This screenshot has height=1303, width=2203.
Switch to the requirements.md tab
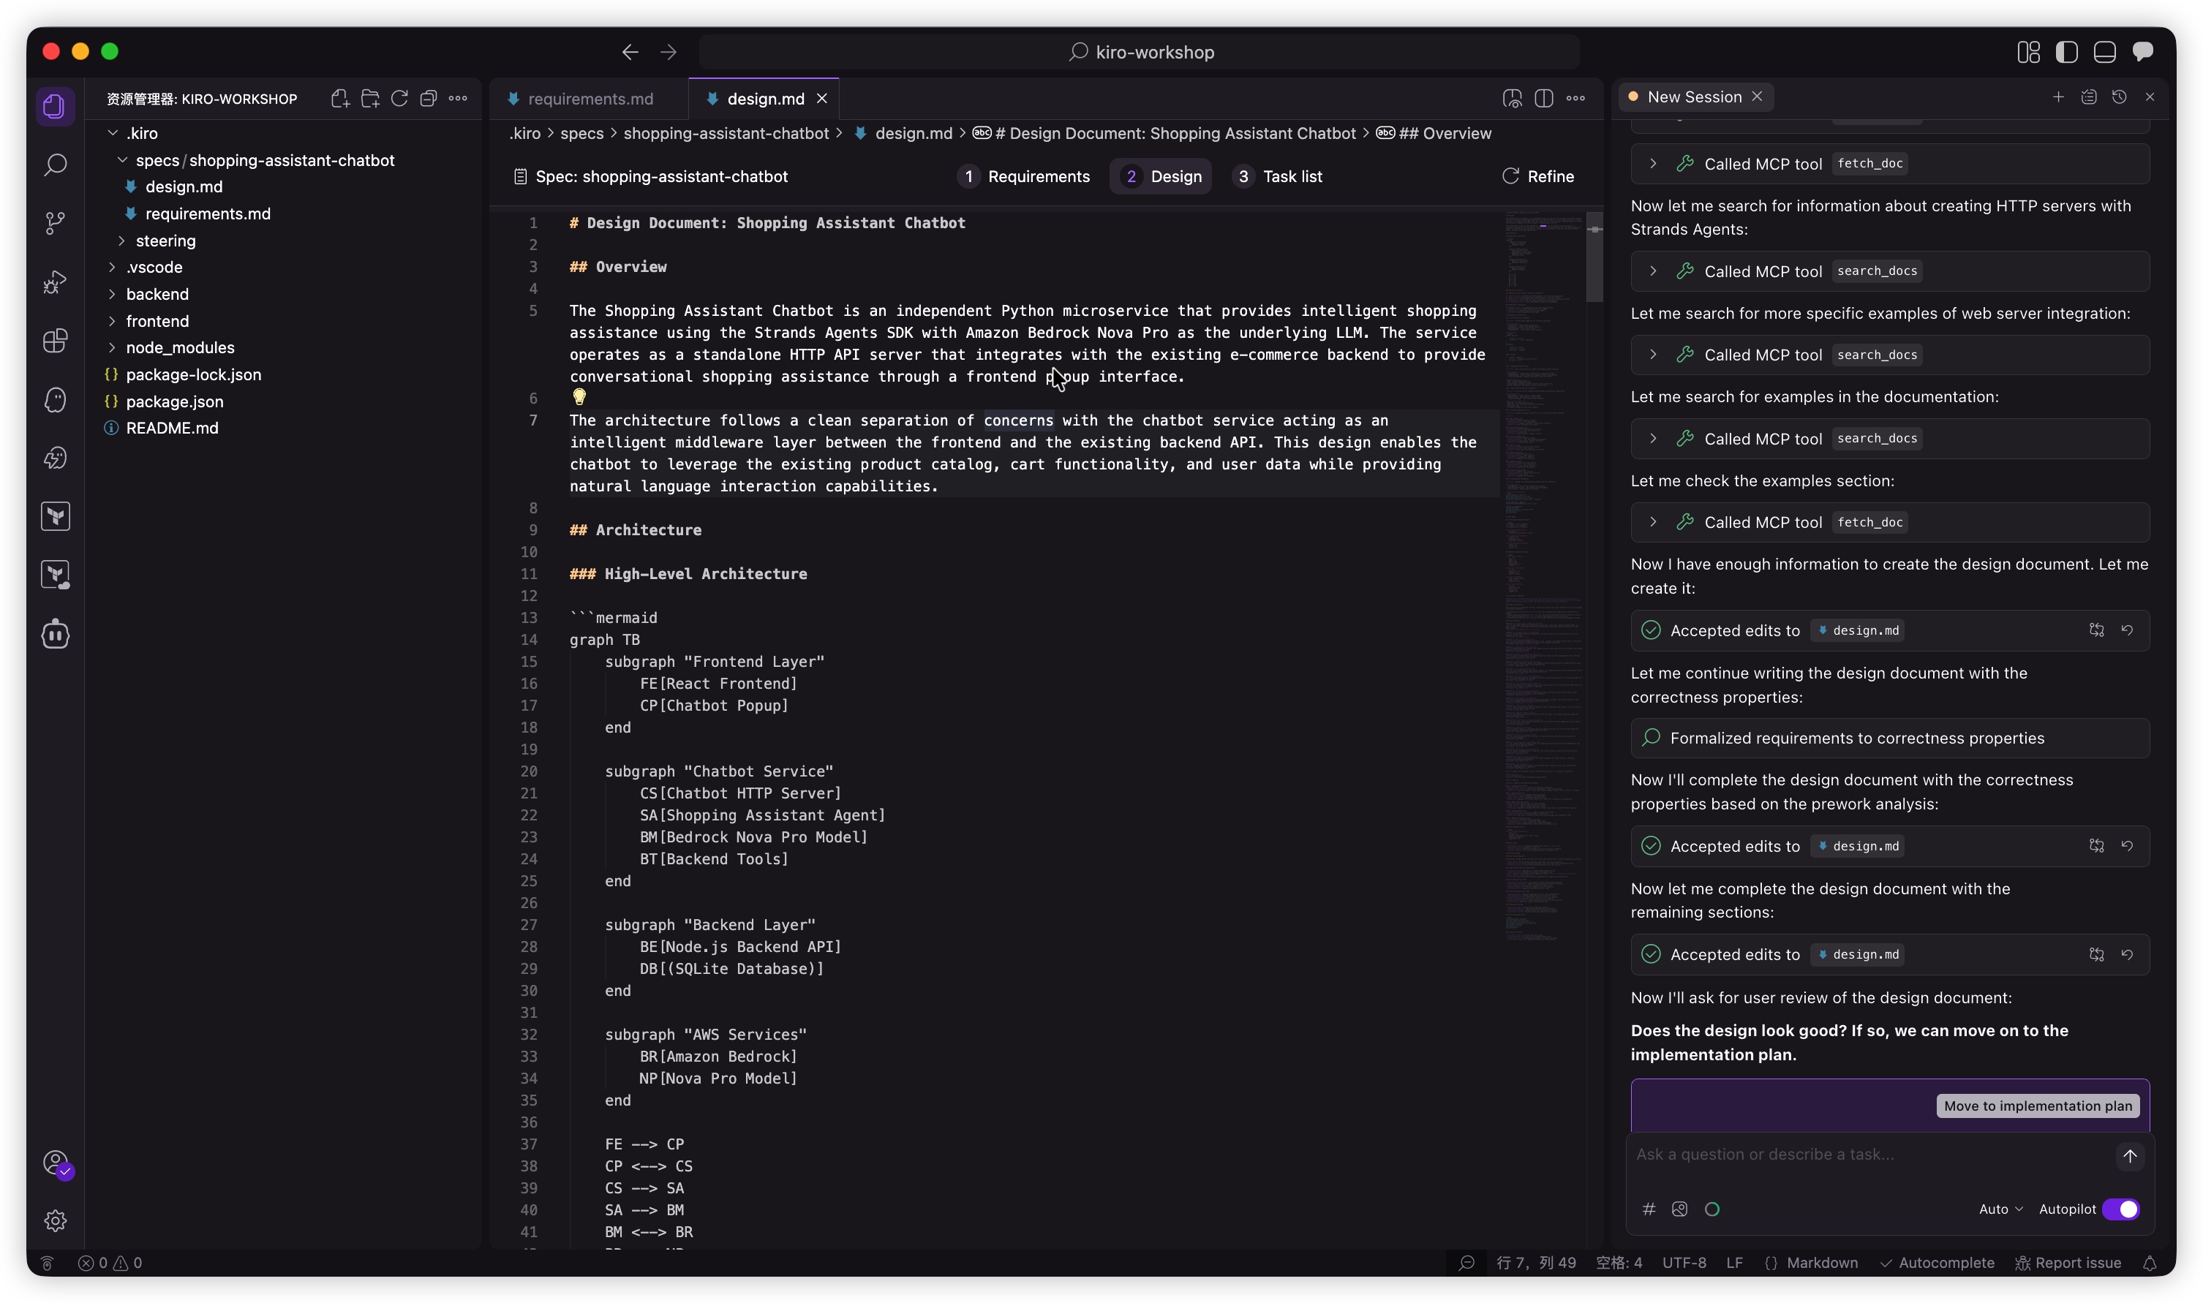[x=590, y=99]
